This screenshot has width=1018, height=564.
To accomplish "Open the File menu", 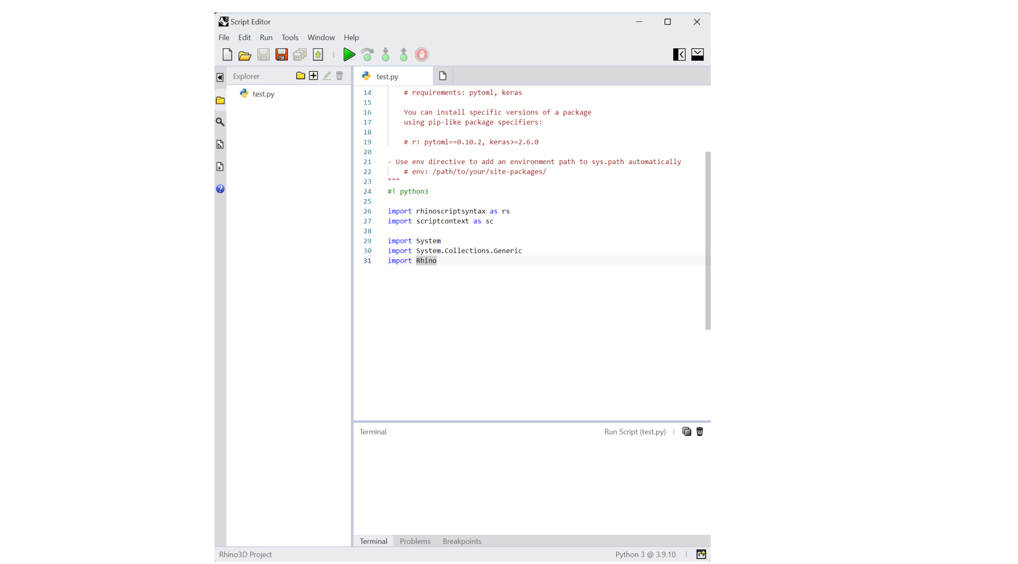I will click(x=224, y=37).
